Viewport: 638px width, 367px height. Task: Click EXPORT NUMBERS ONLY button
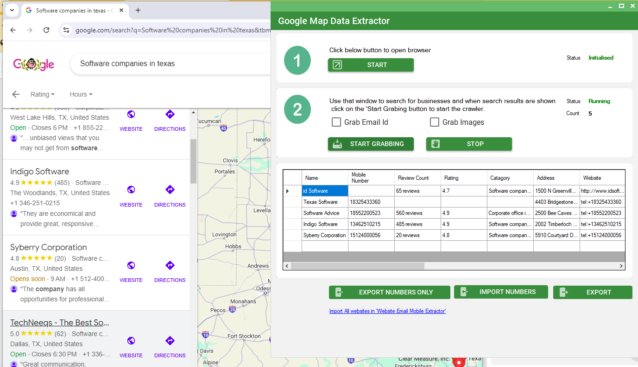click(x=389, y=292)
